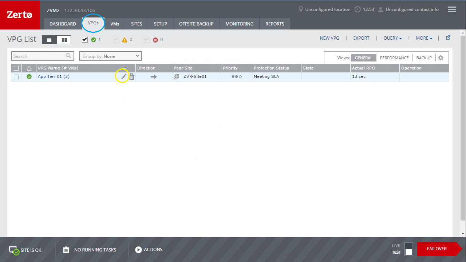The width and height of the screenshot is (466, 262).
Task: Open the Group by dropdown
Action: tap(110, 56)
